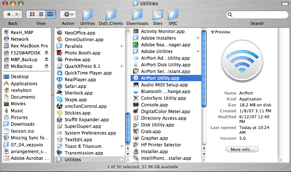Select 07_04_vezuvio folder in the sidebar

pyautogui.click(x=27, y=145)
